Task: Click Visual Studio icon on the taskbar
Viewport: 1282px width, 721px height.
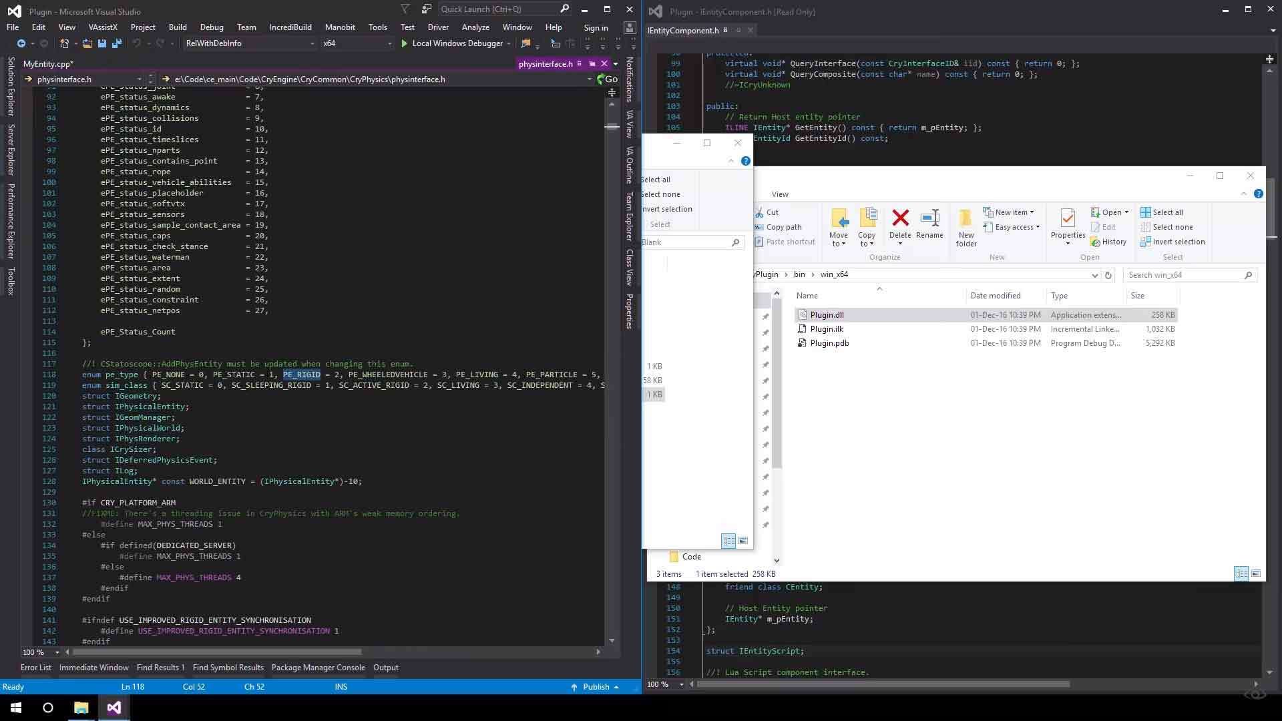Action: coord(114,708)
